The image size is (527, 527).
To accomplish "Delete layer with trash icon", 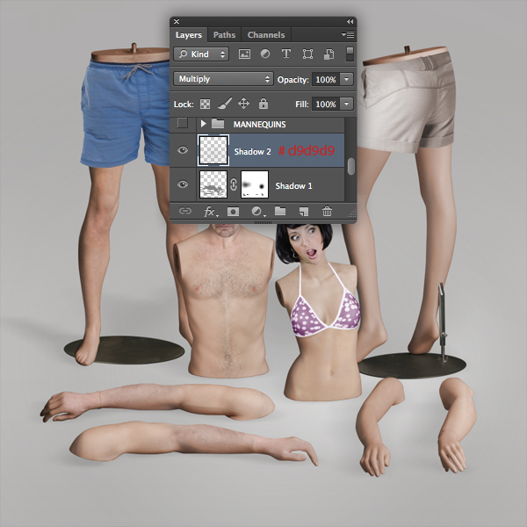I will pos(327,212).
